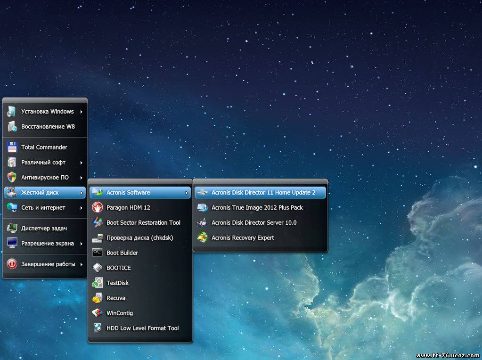
Task: Click the TestDisk icon
Action: 98,283
